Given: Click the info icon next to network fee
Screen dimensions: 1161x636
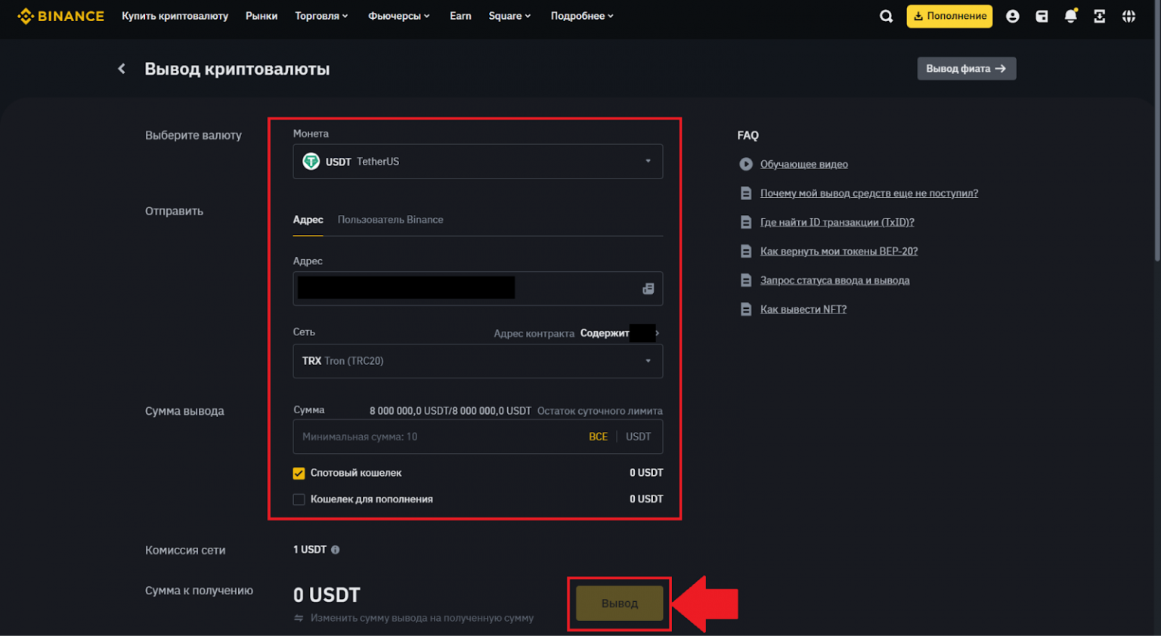Looking at the screenshot, I should [x=333, y=549].
